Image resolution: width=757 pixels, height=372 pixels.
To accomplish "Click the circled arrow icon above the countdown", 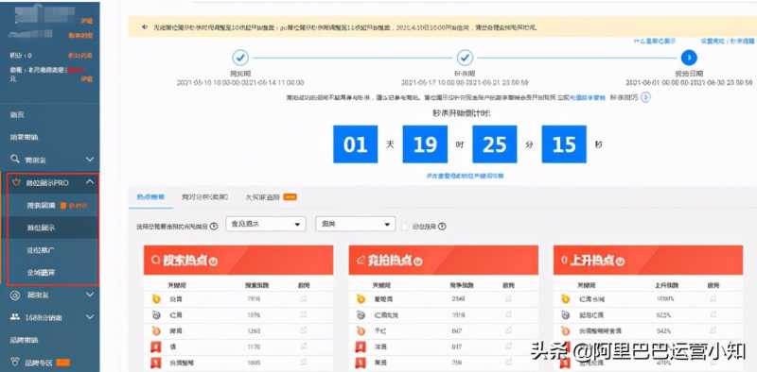I will click(x=645, y=97).
